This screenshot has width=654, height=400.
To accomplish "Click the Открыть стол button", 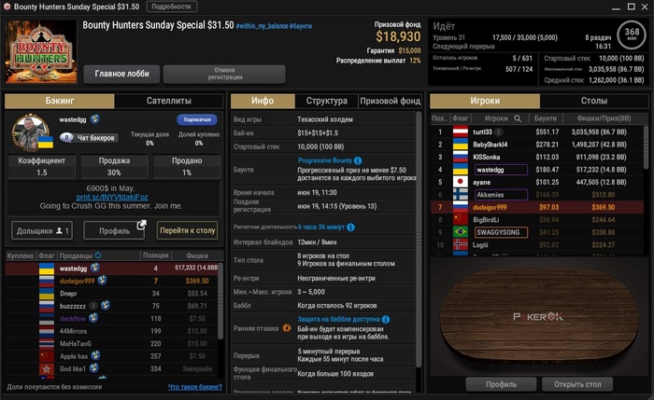I will coord(577,384).
